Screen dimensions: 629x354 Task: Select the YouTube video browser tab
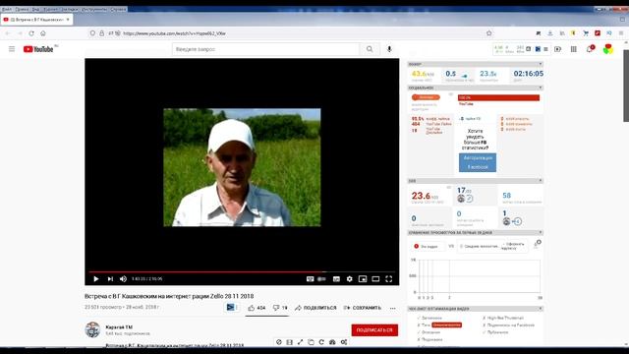[x=36, y=20]
